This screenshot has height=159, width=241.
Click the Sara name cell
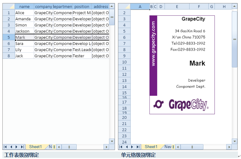24,43
